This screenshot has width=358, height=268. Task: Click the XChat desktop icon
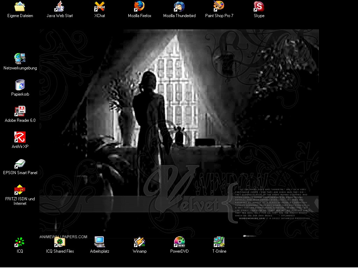pyautogui.click(x=100, y=7)
